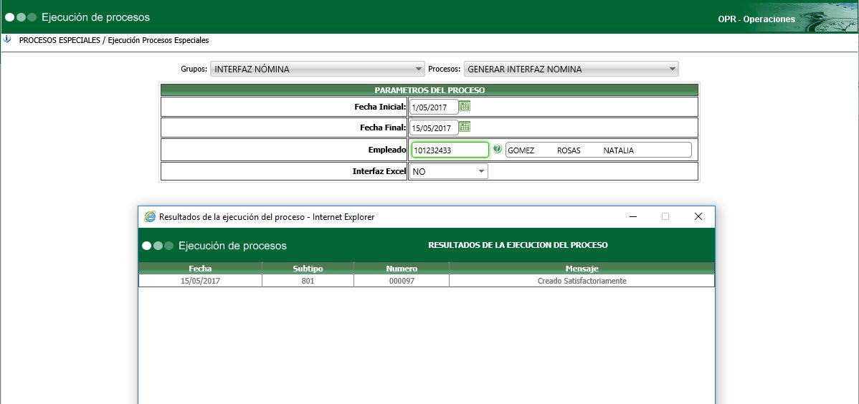Open the Grupos dropdown INTERFAZ NÓMINA
Screen dimensions: 859x404
[318, 69]
